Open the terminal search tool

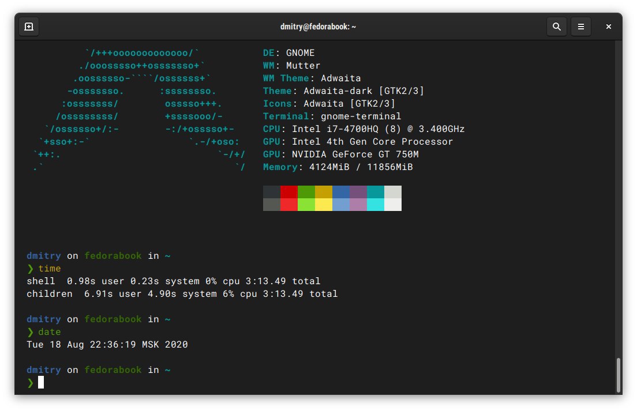point(557,27)
